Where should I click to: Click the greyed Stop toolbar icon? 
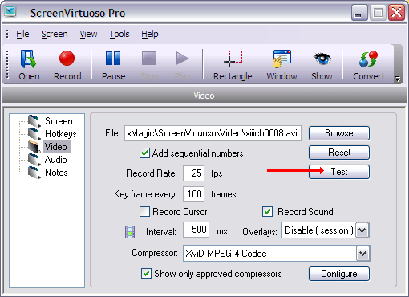coord(149,65)
